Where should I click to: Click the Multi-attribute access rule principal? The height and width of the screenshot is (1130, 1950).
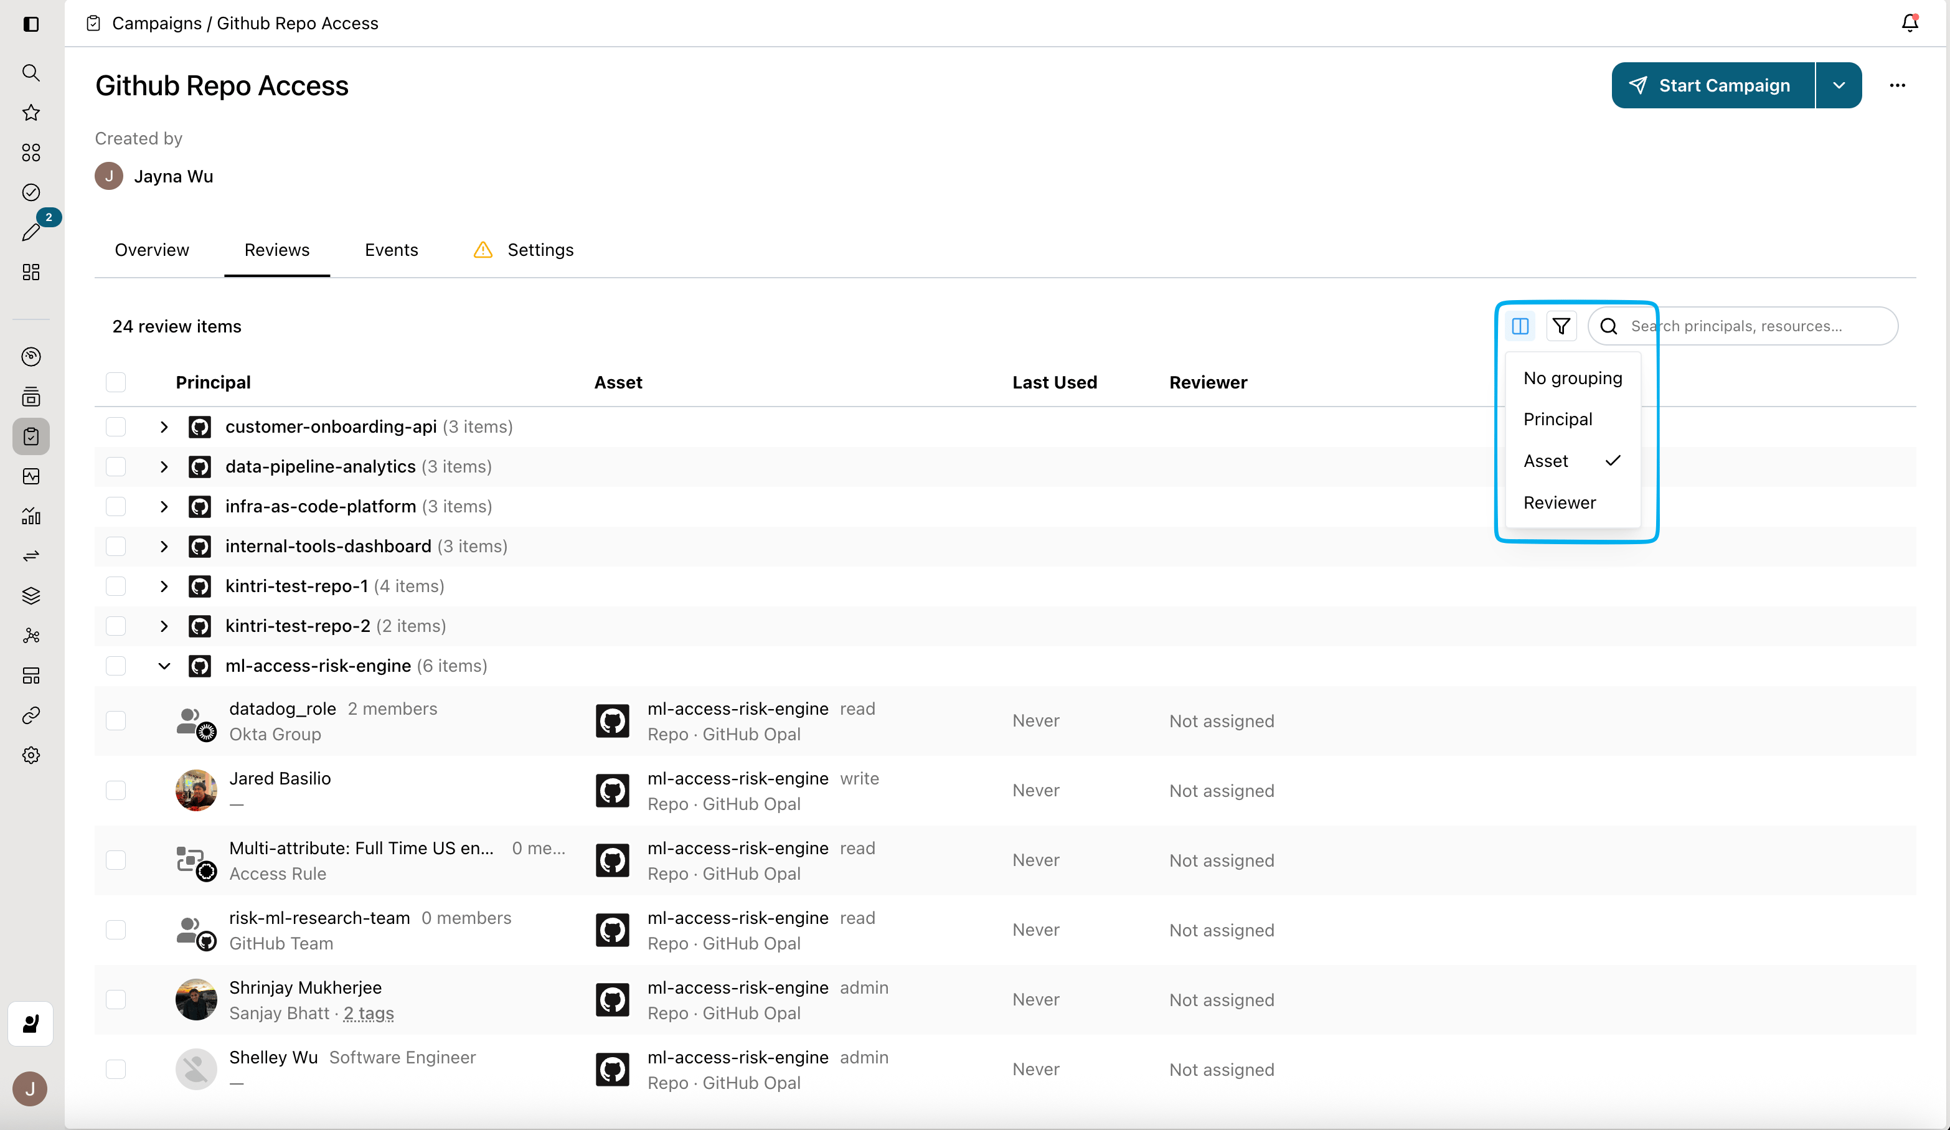click(361, 848)
